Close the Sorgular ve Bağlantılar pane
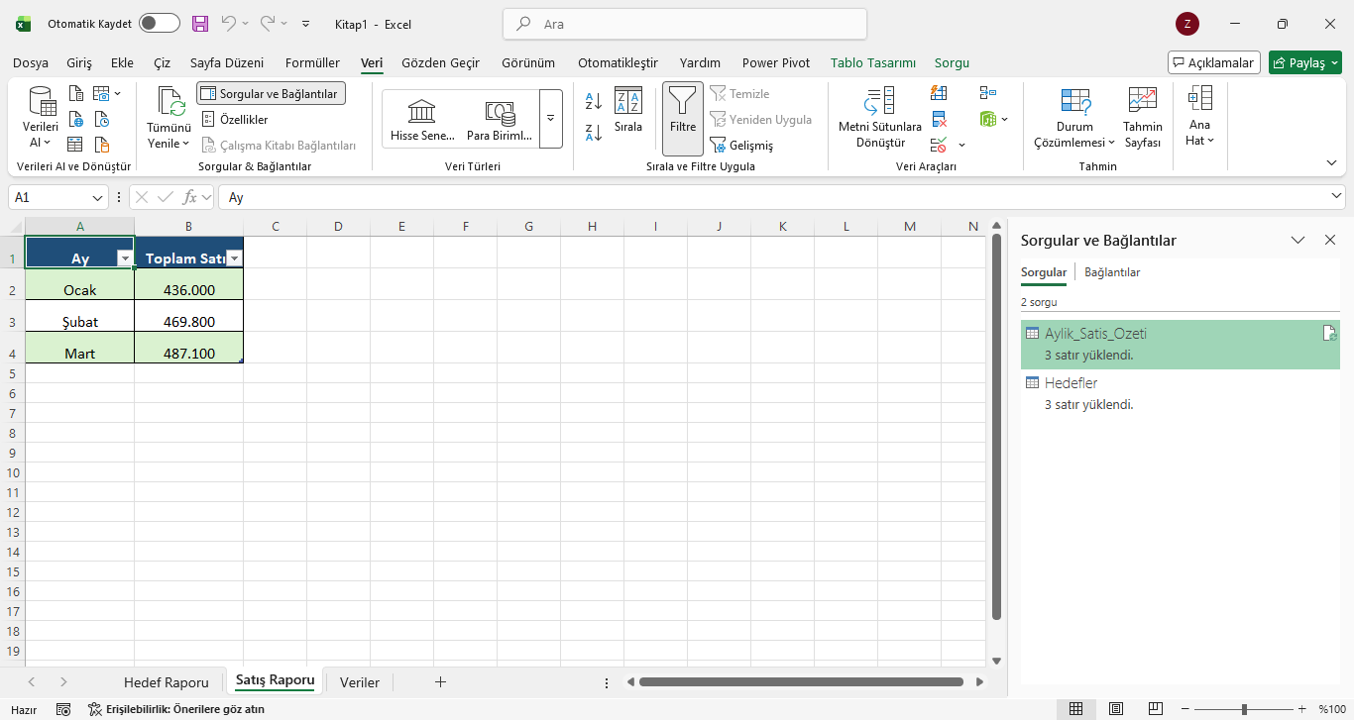The image size is (1354, 721). (x=1330, y=240)
